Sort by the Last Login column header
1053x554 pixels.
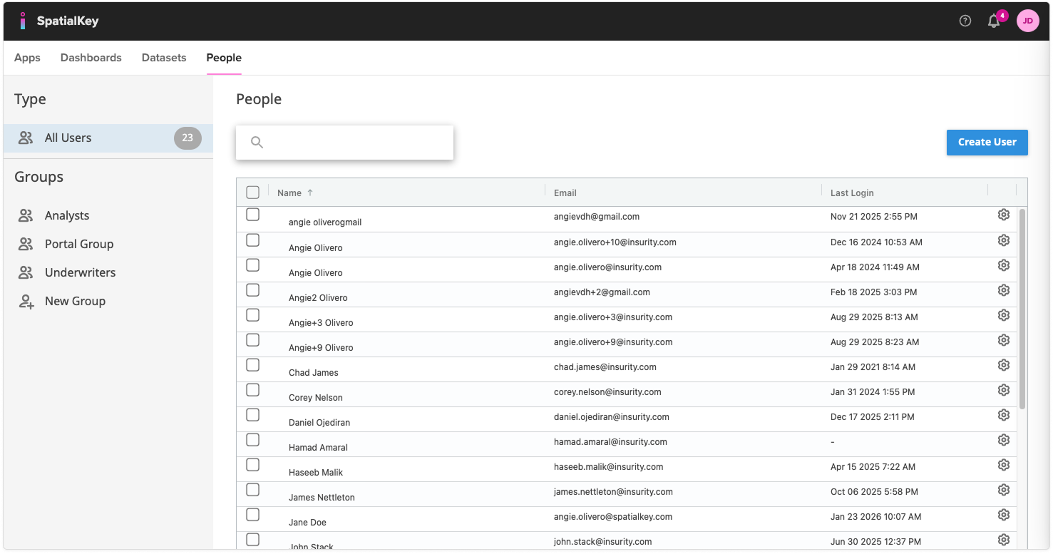tap(852, 193)
